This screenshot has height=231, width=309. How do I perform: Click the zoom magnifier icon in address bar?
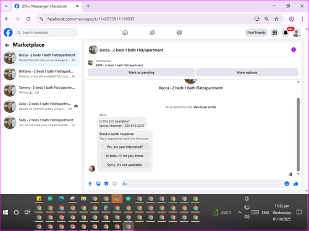266,19
